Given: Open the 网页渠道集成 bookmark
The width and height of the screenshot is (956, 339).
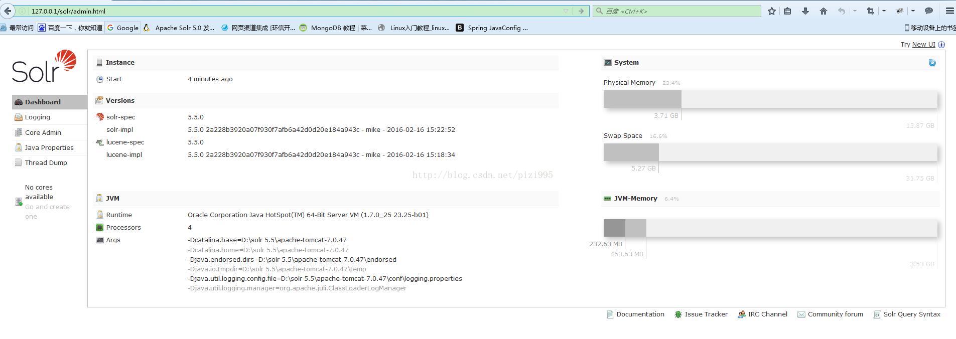Looking at the screenshot, I should tap(258, 28).
